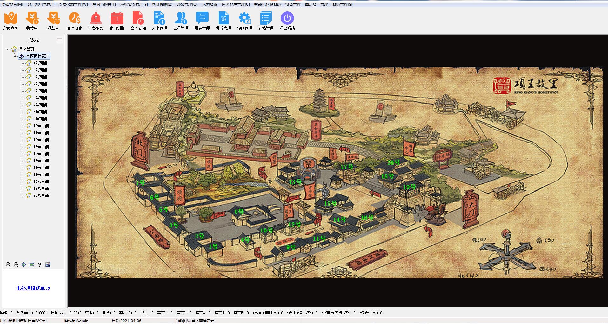Image resolution: width=608 pixels, height=324 pixels.
Task: Open the 办公管理[O] menu
Action: point(187,4)
